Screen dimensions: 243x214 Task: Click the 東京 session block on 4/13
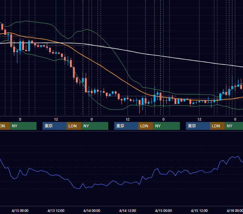pos(54,126)
